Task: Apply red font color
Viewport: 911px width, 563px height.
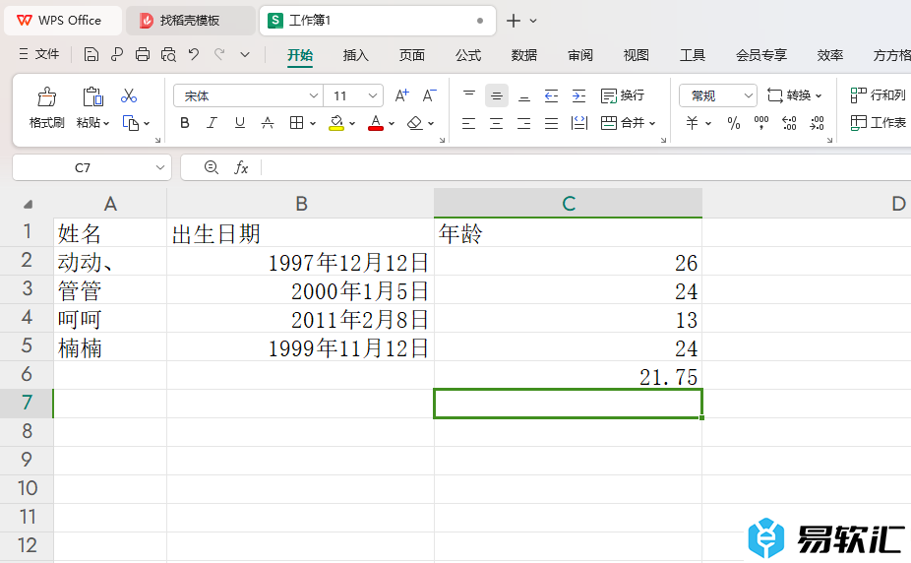Action: pyautogui.click(x=376, y=123)
